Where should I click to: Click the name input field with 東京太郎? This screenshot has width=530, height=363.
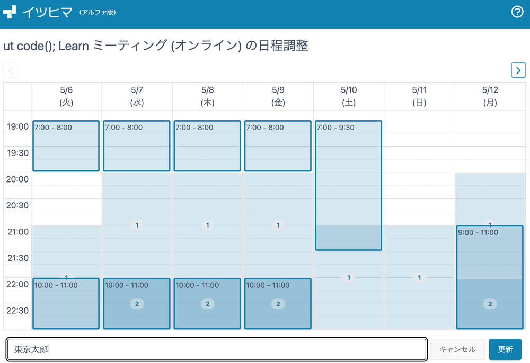click(x=216, y=349)
